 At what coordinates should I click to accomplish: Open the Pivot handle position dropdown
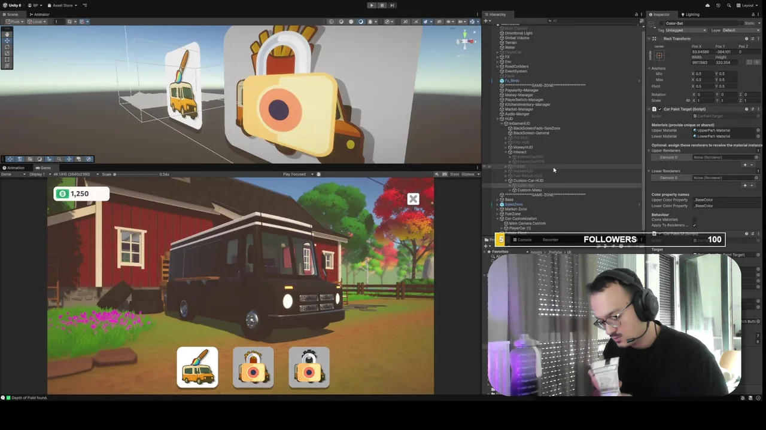[x=15, y=21]
